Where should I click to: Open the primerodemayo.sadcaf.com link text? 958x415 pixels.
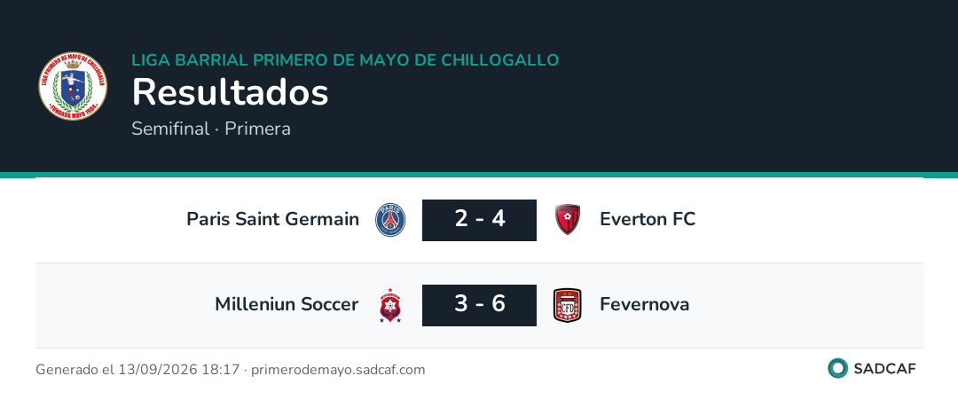click(339, 370)
